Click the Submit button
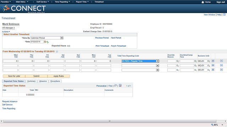The width and height of the screenshot is (227, 127). (36, 76)
